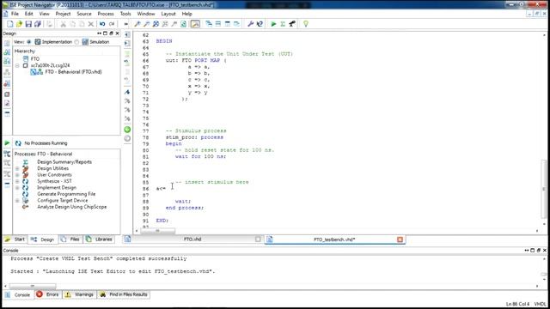Open the Source menu

(84, 14)
